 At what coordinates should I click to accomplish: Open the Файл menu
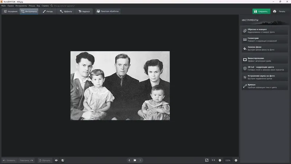pos(4,6)
